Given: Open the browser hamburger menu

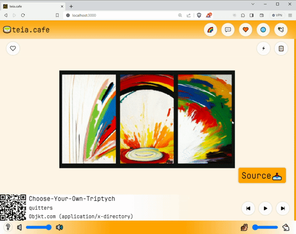Looking at the screenshot, I should 290,15.
